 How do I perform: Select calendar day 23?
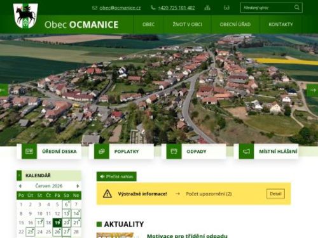click(31, 232)
